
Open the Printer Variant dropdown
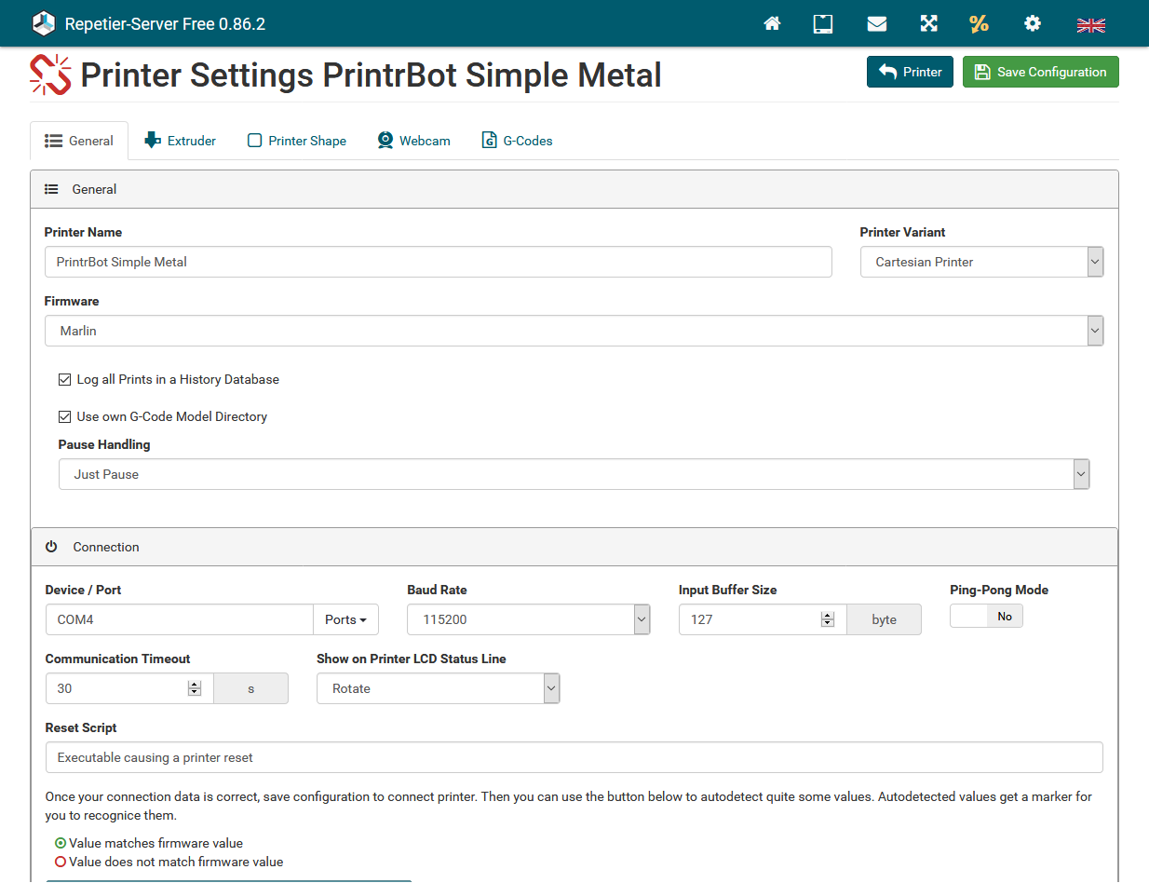tap(982, 262)
